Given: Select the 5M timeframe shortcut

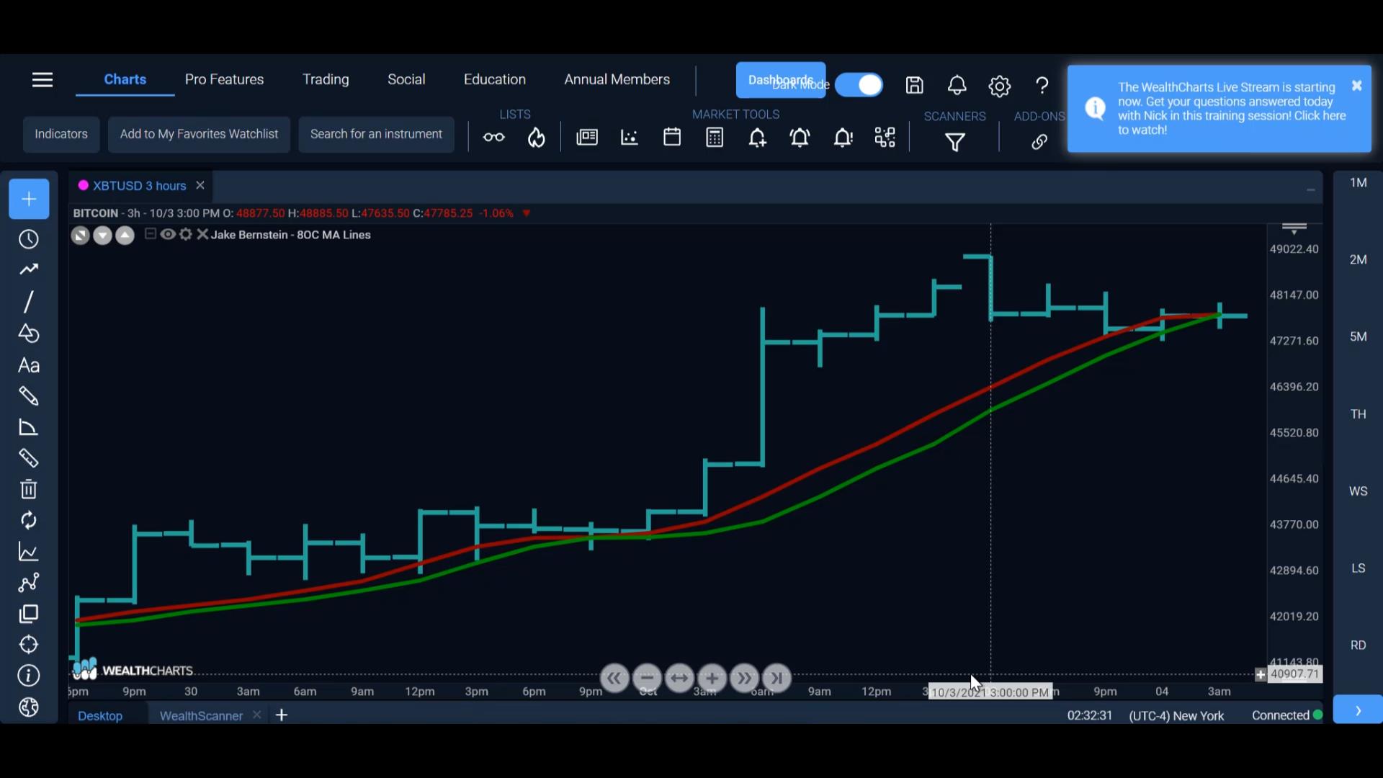Looking at the screenshot, I should (x=1359, y=336).
